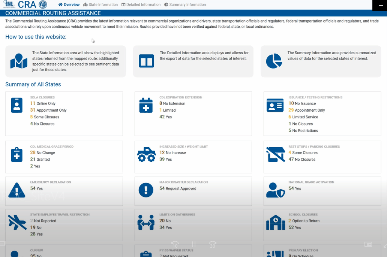Click '34 Yes' under Limits on Gatherings
The width and height of the screenshot is (387, 257).
pyautogui.click(x=166, y=227)
